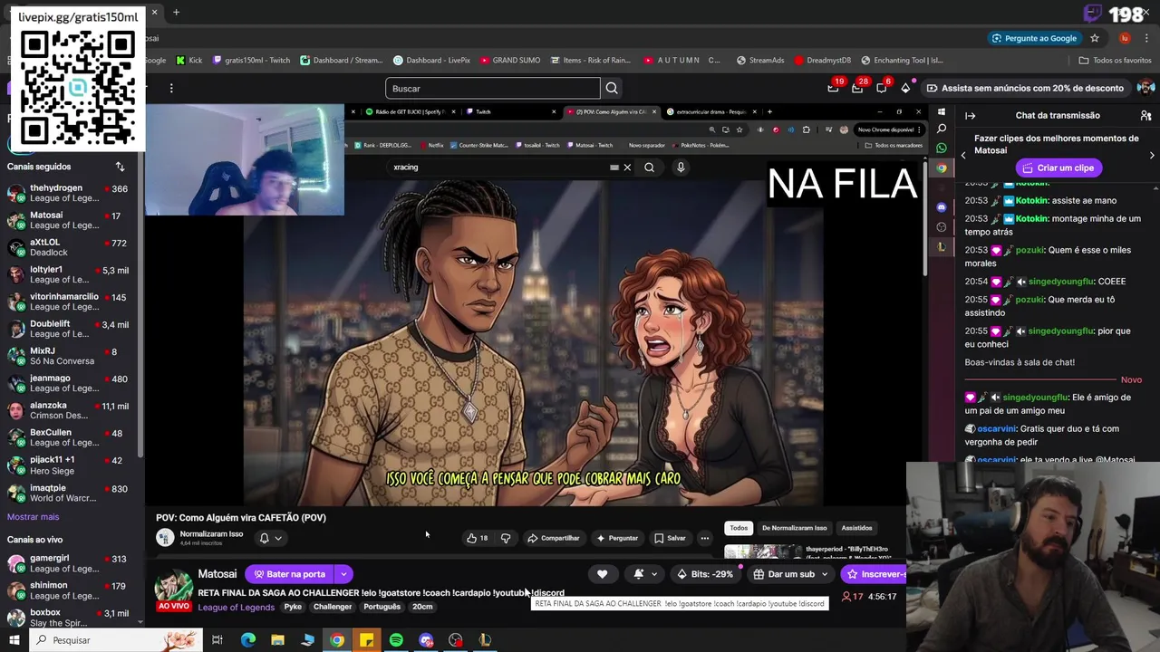This screenshot has height=652, width=1160.
Task: Open Discord from the Windows taskbar
Action: click(426, 640)
